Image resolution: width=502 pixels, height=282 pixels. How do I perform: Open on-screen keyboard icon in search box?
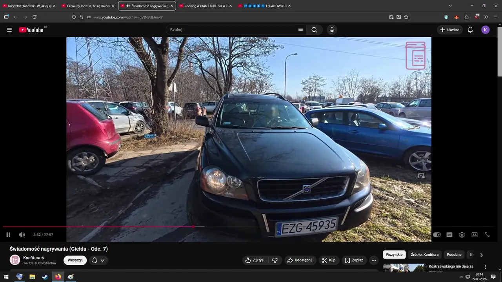[301, 30]
